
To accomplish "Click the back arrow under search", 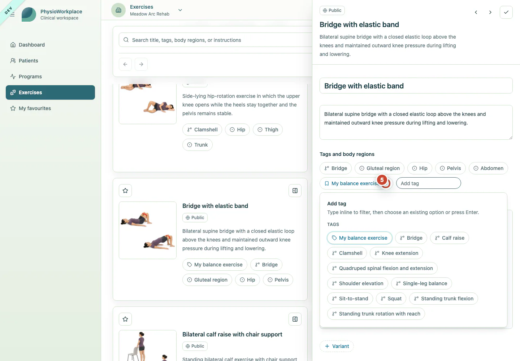I will coord(125,64).
